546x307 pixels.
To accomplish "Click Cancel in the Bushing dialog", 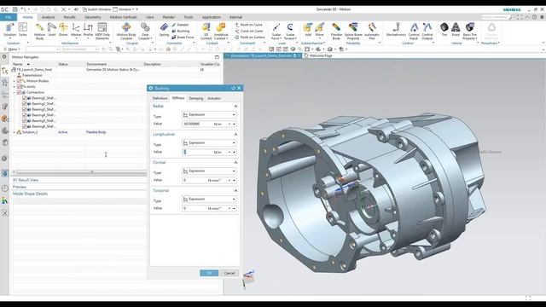I will click(229, 273).
